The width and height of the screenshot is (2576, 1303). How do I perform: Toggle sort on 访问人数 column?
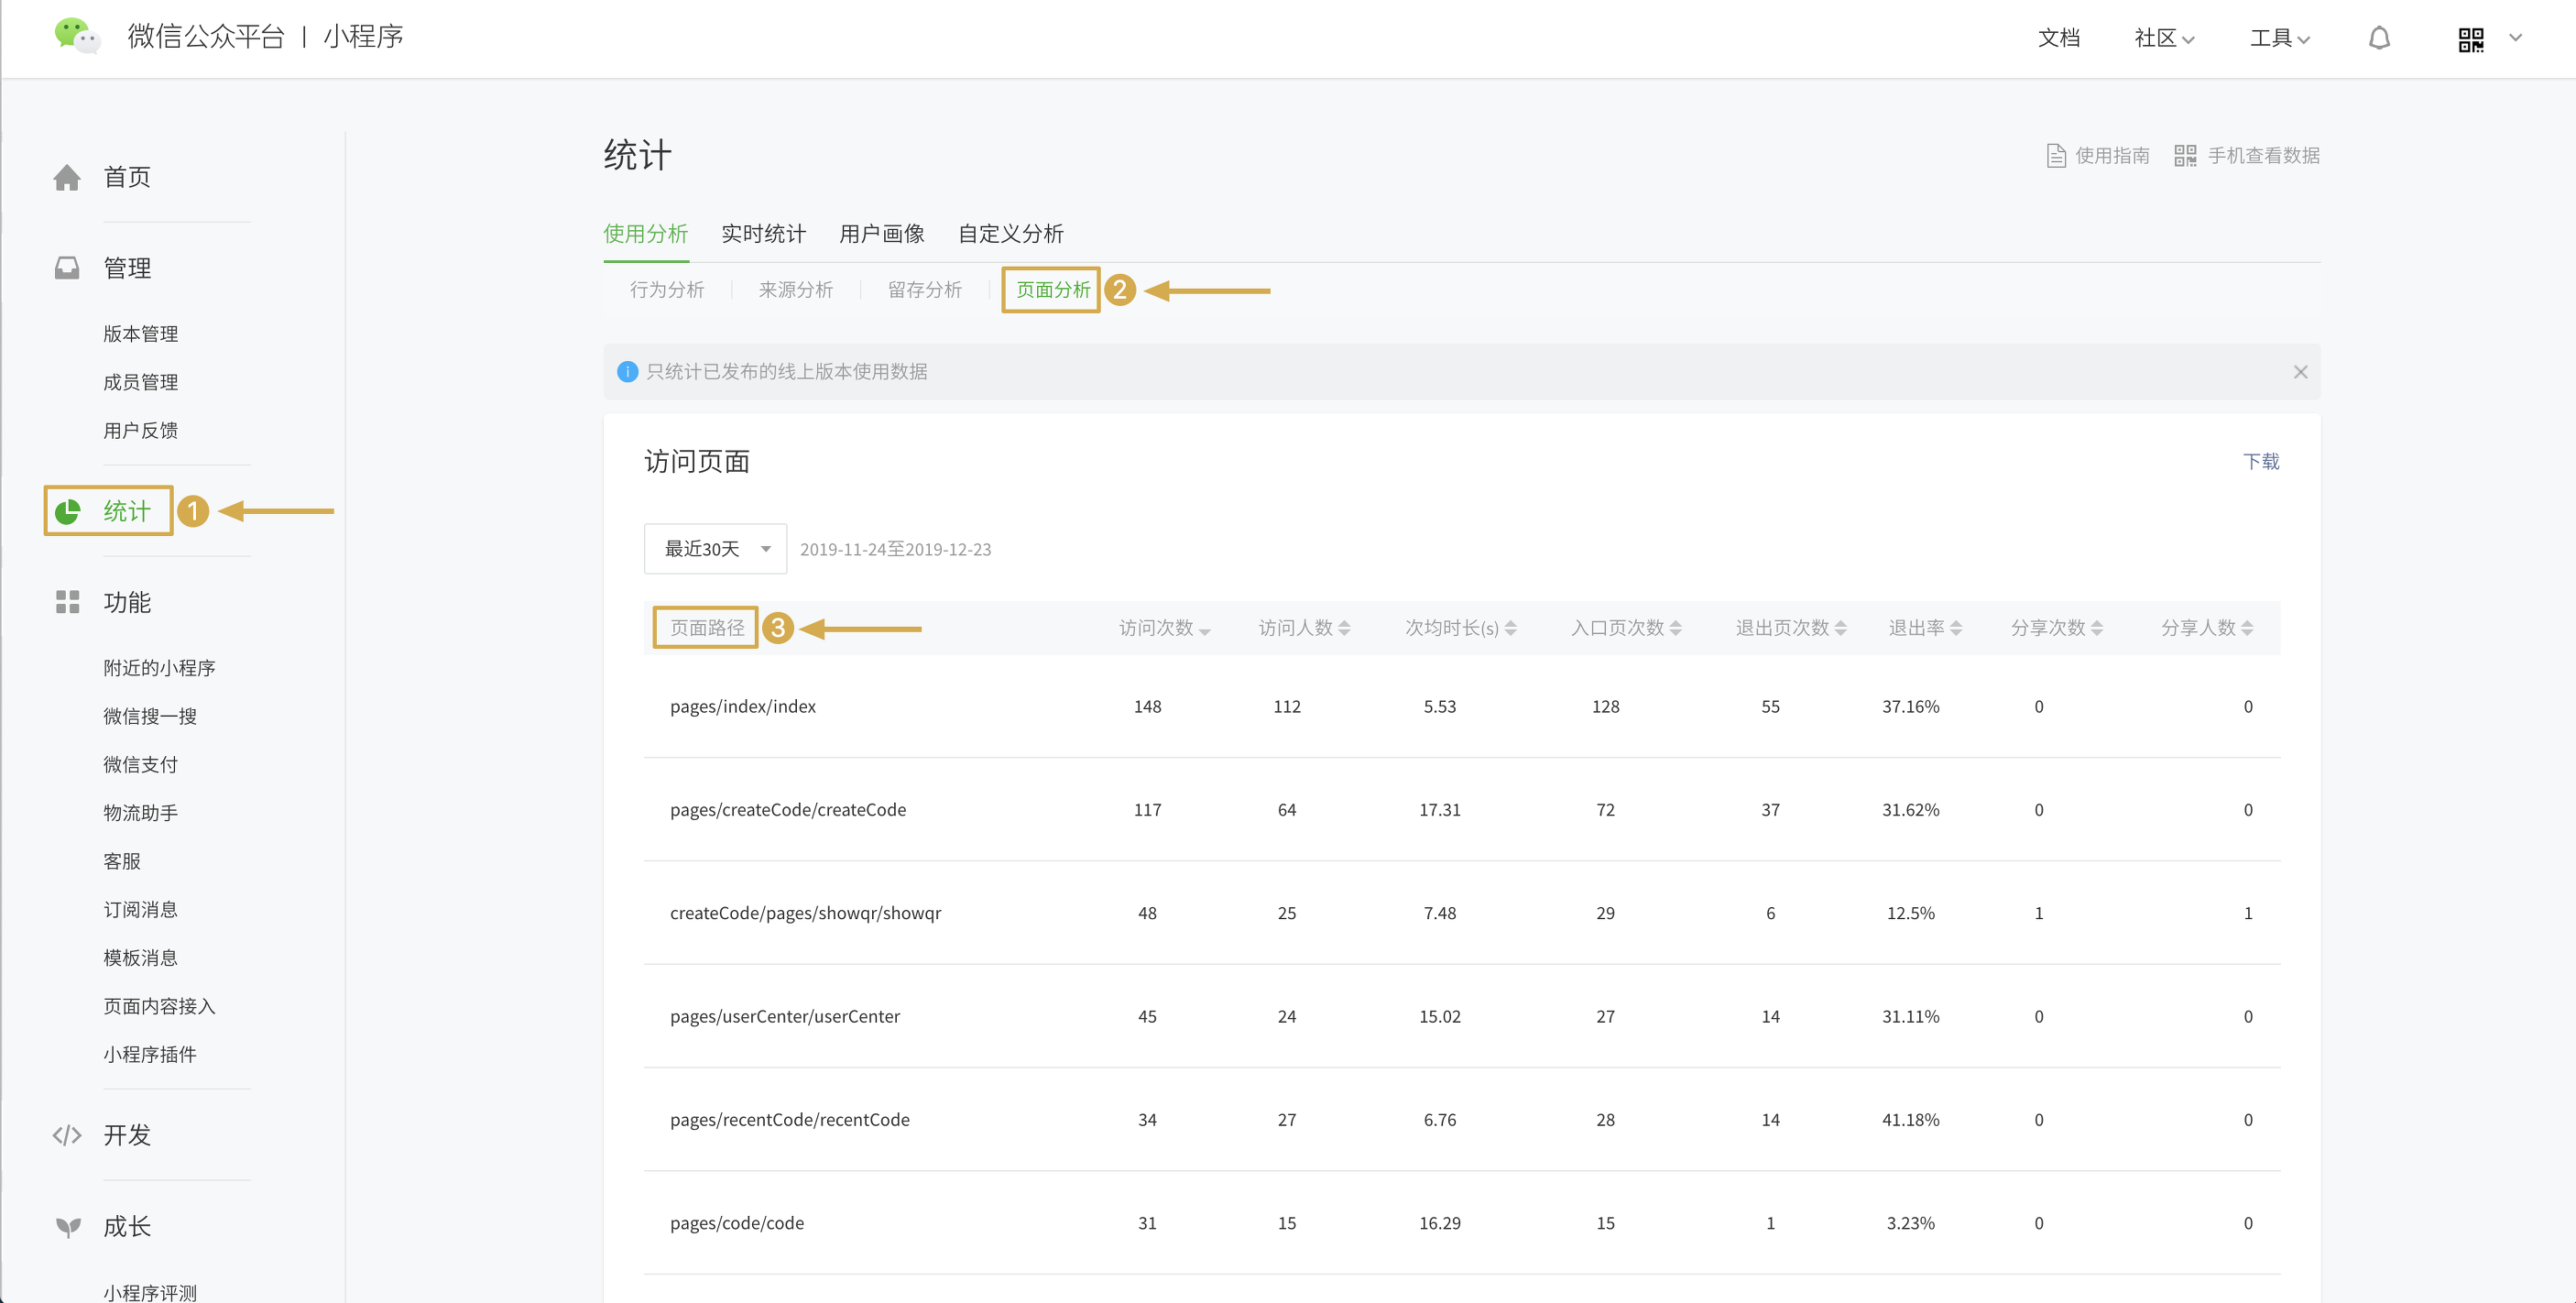point(1304,628)
